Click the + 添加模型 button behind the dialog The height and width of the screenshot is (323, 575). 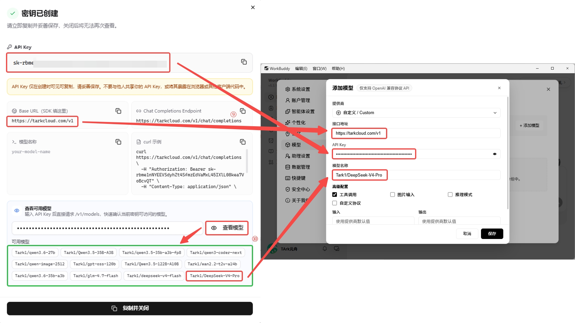click(529, 125)
